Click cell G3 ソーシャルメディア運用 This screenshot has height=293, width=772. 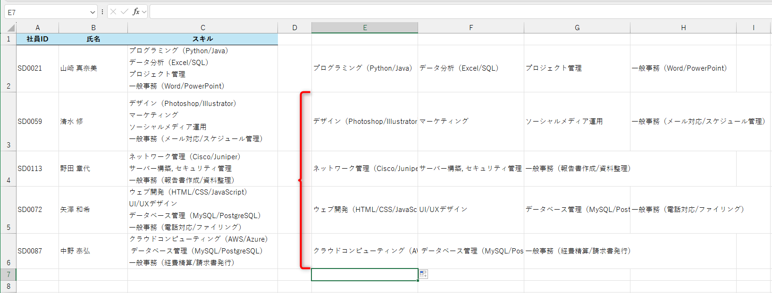pos(577,122)
